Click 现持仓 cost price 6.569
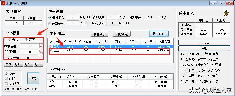 click(221, 25)
